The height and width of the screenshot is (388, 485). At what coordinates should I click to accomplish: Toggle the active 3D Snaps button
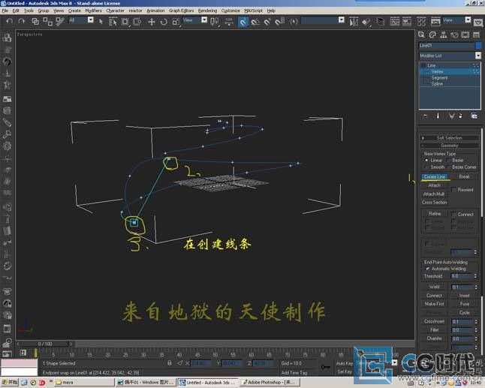tap(243, 22)
